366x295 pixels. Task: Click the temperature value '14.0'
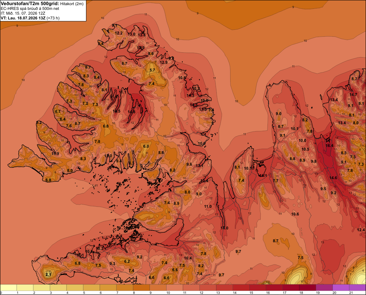coord(224,228)
